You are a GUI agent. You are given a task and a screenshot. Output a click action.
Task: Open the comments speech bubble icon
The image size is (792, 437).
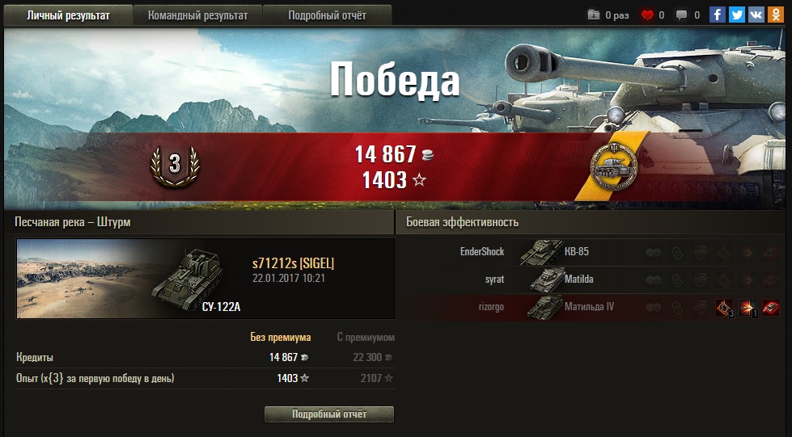pyautogui.click(x=681, y=15)
